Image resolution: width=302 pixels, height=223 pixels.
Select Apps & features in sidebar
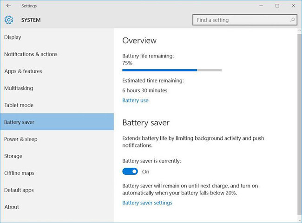[23, 71]
